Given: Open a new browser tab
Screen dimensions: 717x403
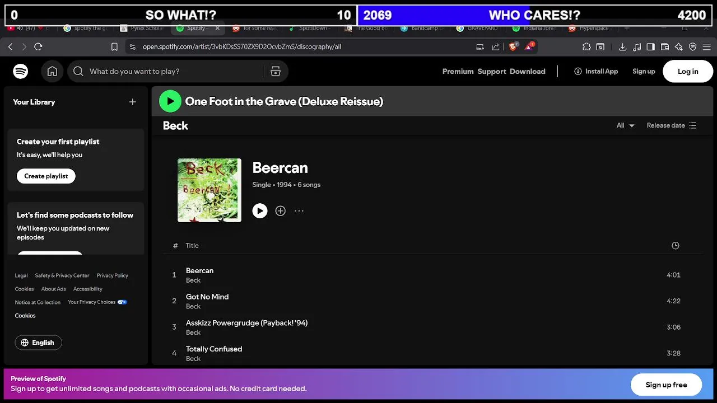Looking at the screenshot, I should (x=627, y=28).
